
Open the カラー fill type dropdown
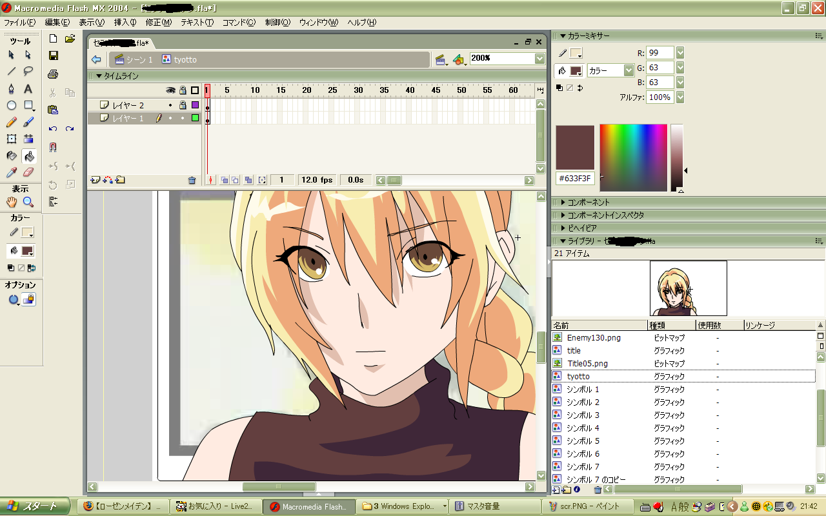[x=628, y=70]
